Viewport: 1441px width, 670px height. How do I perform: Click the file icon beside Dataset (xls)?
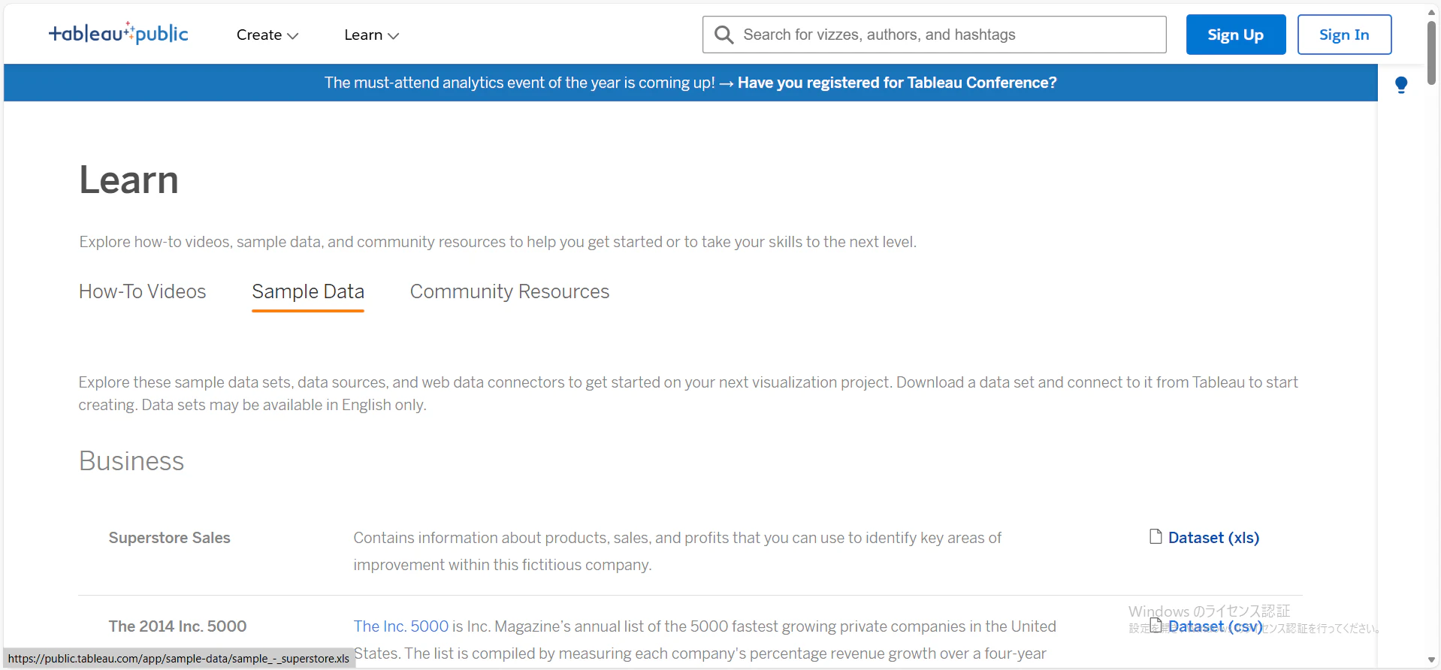click(1156, 536)
